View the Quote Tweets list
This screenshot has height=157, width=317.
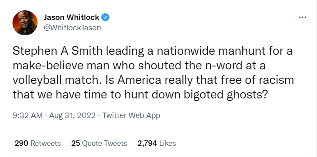(99, 143)
